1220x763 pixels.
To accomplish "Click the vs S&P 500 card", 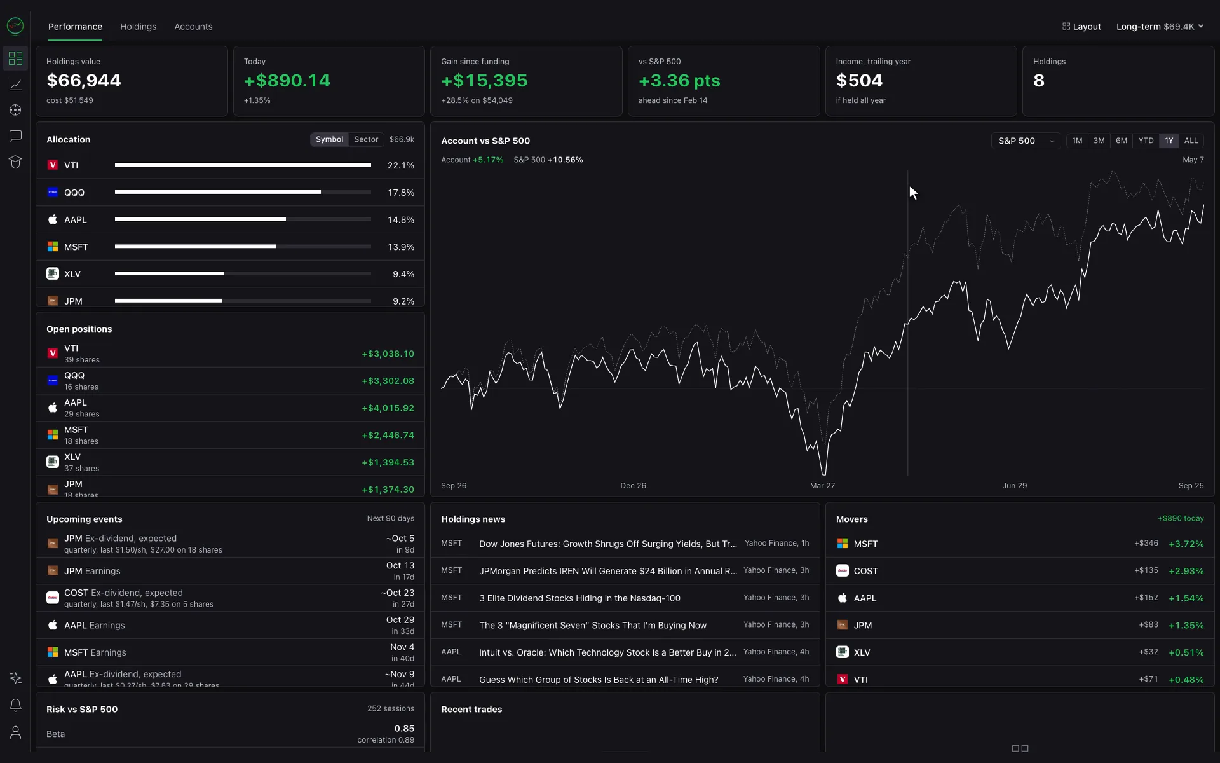I will (x=724, y=81).
